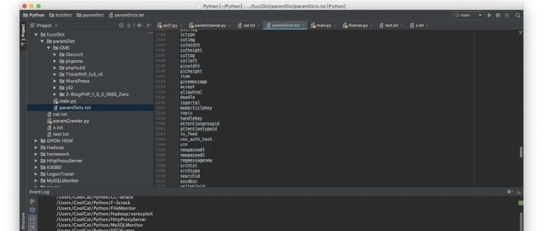543x231 pixels.
Task: Open Project panel settings gear
Action: click(140, 25)
